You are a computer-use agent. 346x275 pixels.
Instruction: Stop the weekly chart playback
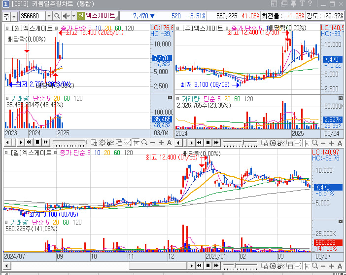point(208,143)
